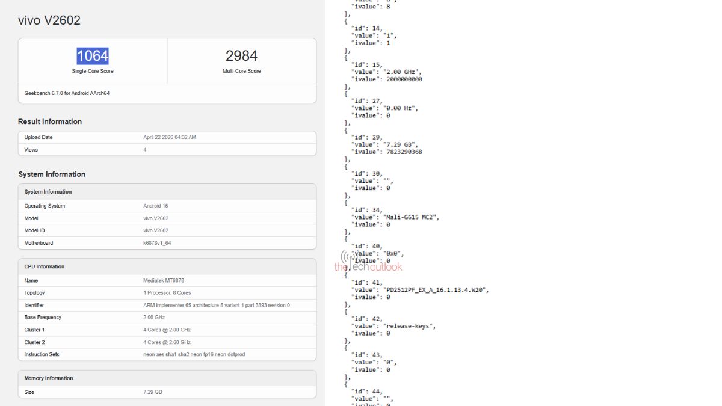The height and width of the screenshot is (406, 722).
Task: Click the April 22 2026 upload date
Action: (170, 137)
